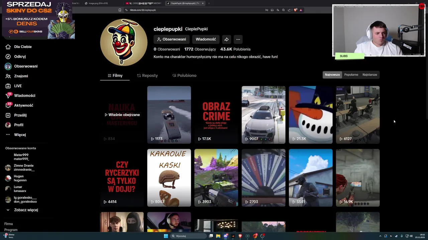This screenshot has height=240, width=428.
Task: Click the Brave Shields icon
Action: (295, 10)
